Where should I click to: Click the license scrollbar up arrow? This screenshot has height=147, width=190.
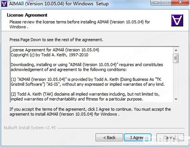[x=176, y=50]
